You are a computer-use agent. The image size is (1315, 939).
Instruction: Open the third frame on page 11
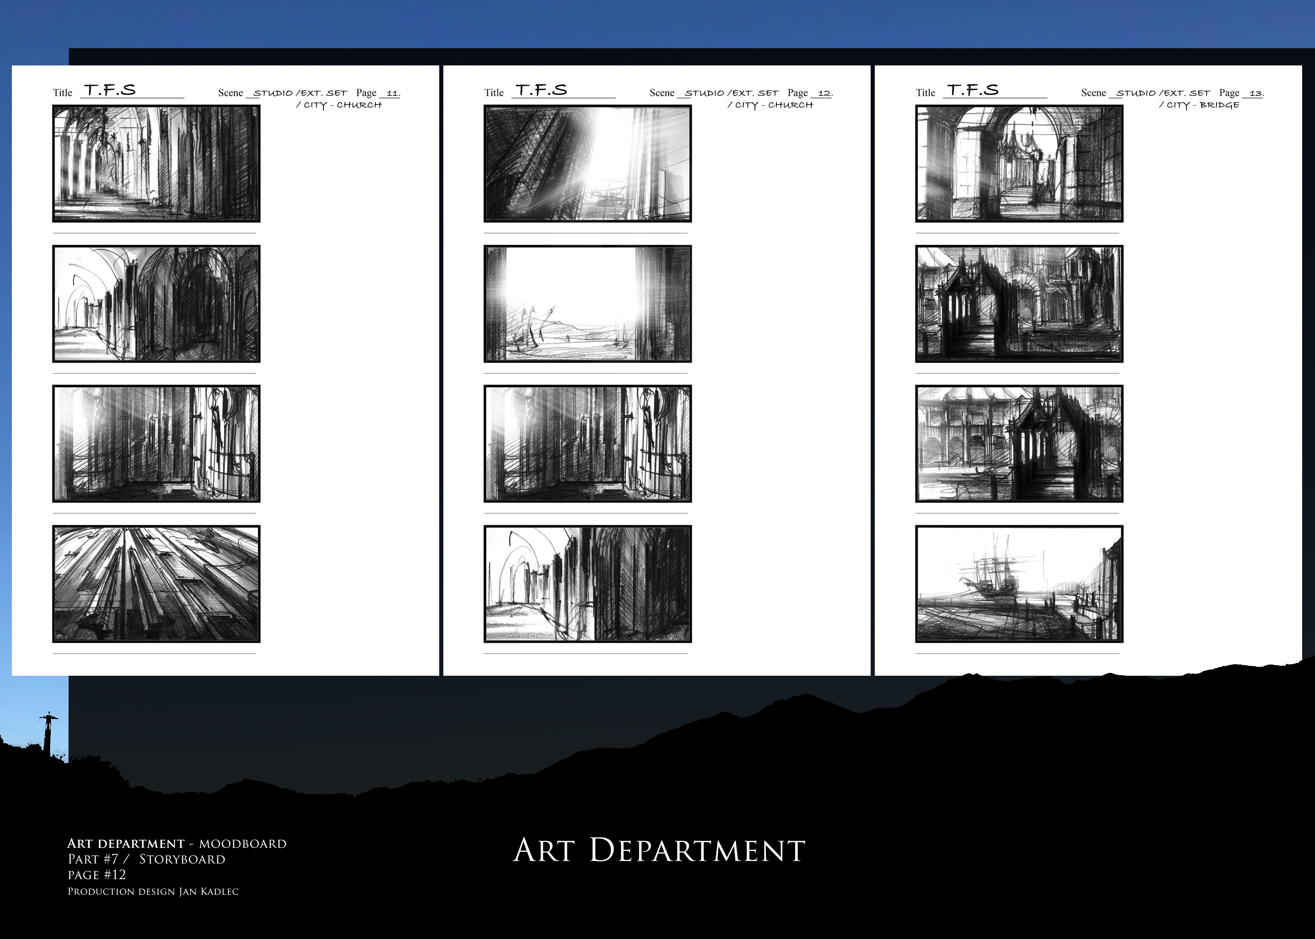[156, 444]
